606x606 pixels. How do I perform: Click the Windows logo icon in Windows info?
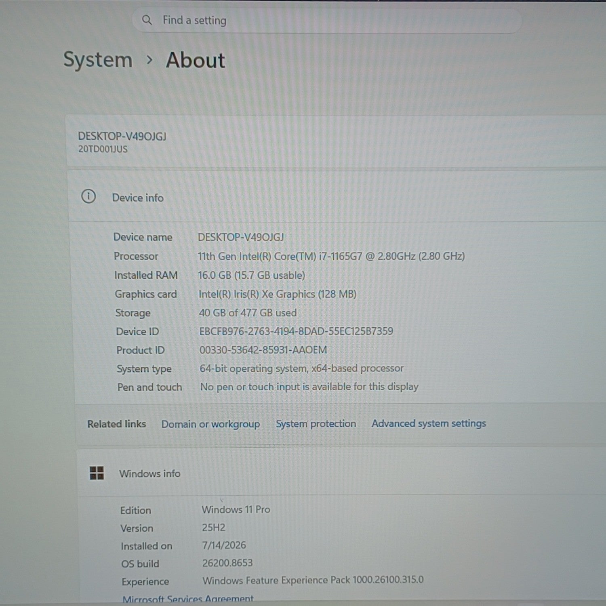pyautogui.click(x=97, y=473)
